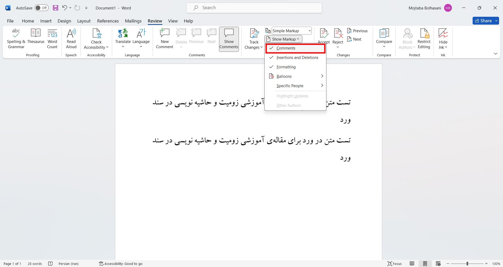Click the Search box at the top
The image size is (503, 267).
coord(254,8)
